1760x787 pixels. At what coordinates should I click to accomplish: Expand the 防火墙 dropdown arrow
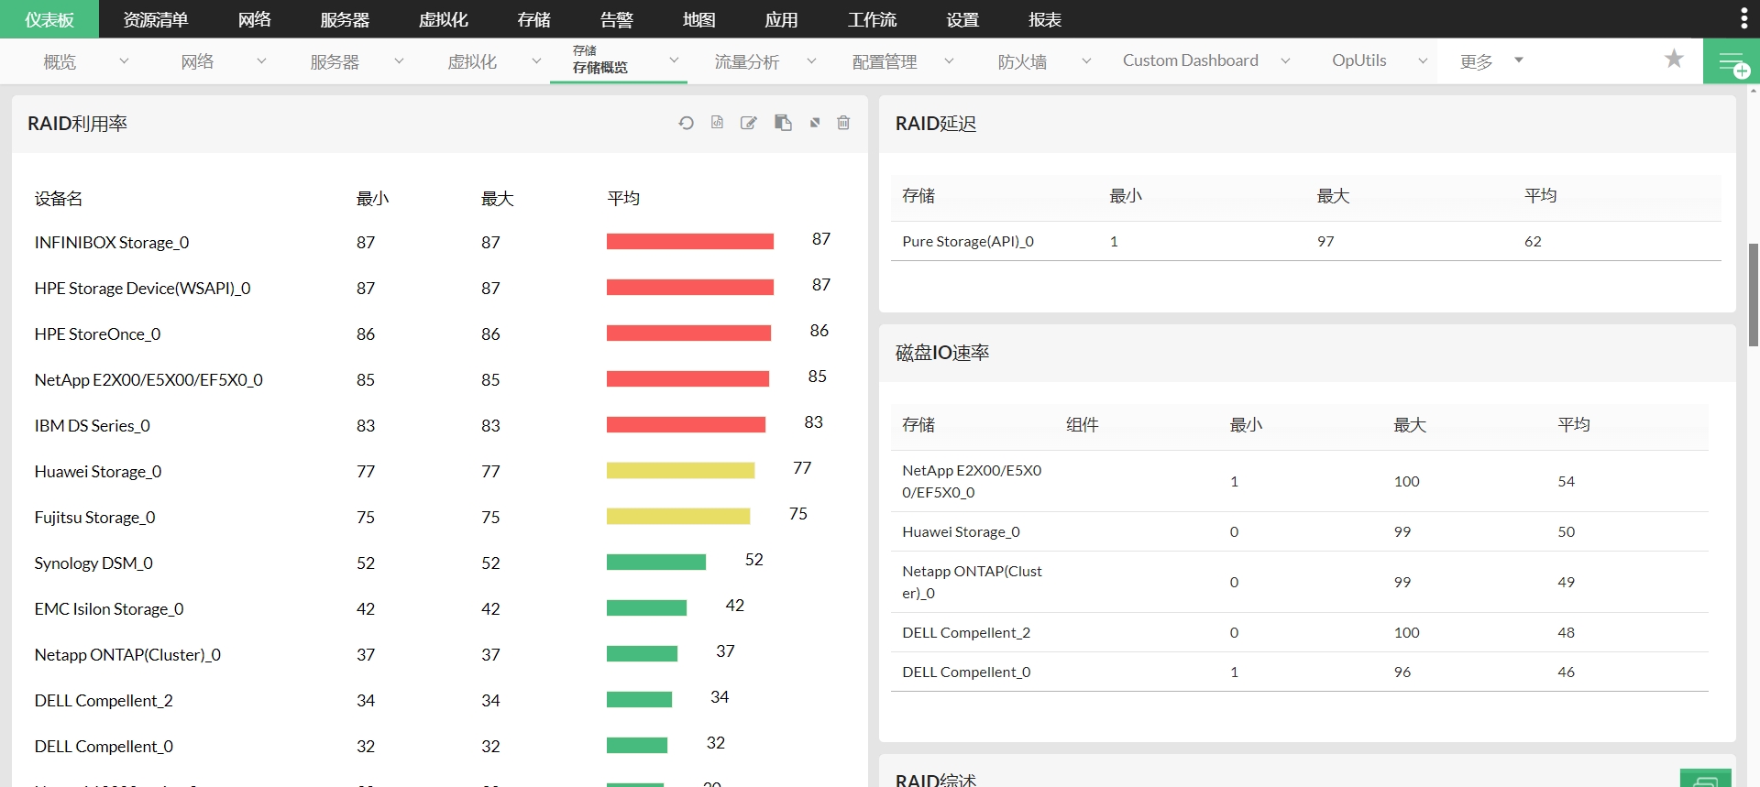click(x=1086, y=61)
